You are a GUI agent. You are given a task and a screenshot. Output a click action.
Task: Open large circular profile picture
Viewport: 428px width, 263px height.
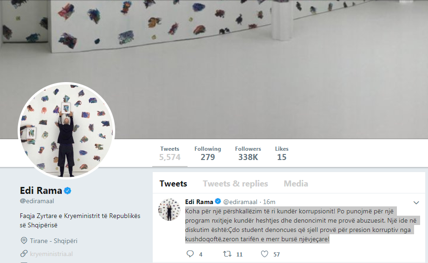[x=66, y=131]
